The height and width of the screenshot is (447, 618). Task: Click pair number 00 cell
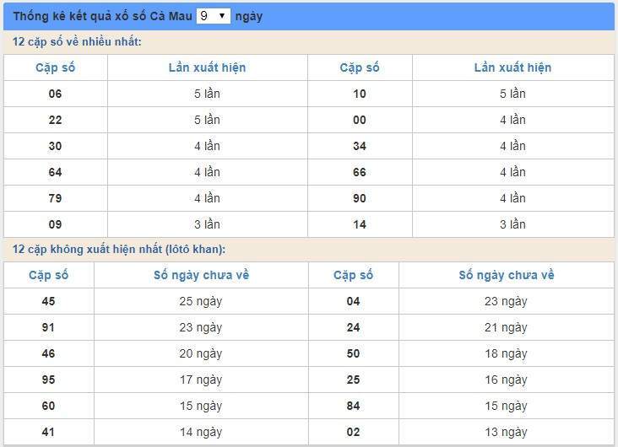(x=360, y=120)
